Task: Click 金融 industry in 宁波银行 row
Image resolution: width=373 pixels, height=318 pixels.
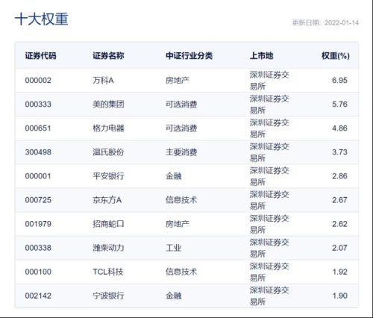Action: (174, 296)
